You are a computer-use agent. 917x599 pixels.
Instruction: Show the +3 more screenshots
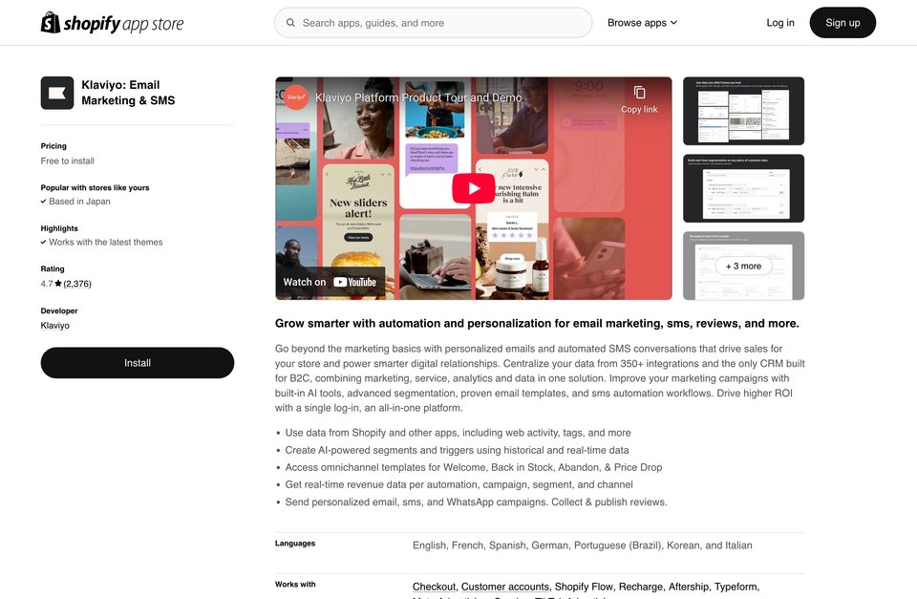click(743, 266)
